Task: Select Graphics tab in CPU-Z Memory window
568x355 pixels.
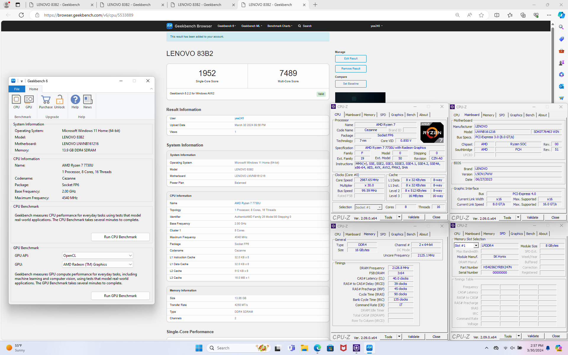Action: (x=397, y=234)
